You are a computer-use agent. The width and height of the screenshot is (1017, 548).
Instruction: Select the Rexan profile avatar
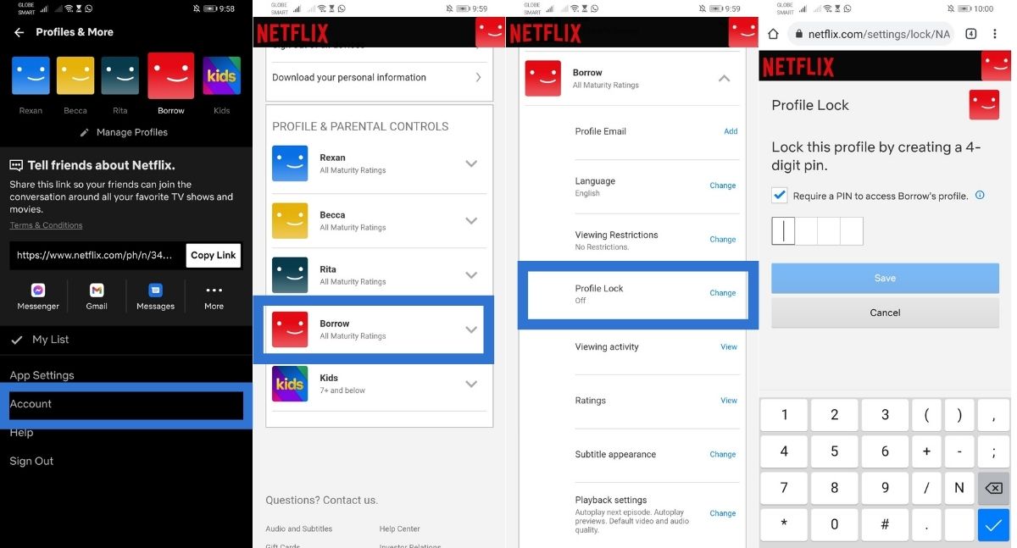(x=31, y=75)
